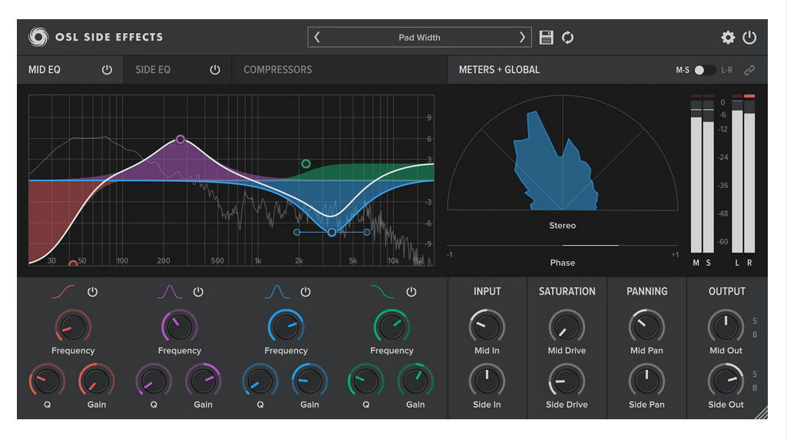The width and height of the screenshot is (787, 440).
Task: Open the Pad Width preset selector
Action: coord(419,37)
